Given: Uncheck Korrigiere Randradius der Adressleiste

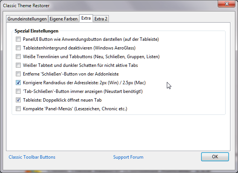Looking at the screenshot, I should [x=18, y=83].
